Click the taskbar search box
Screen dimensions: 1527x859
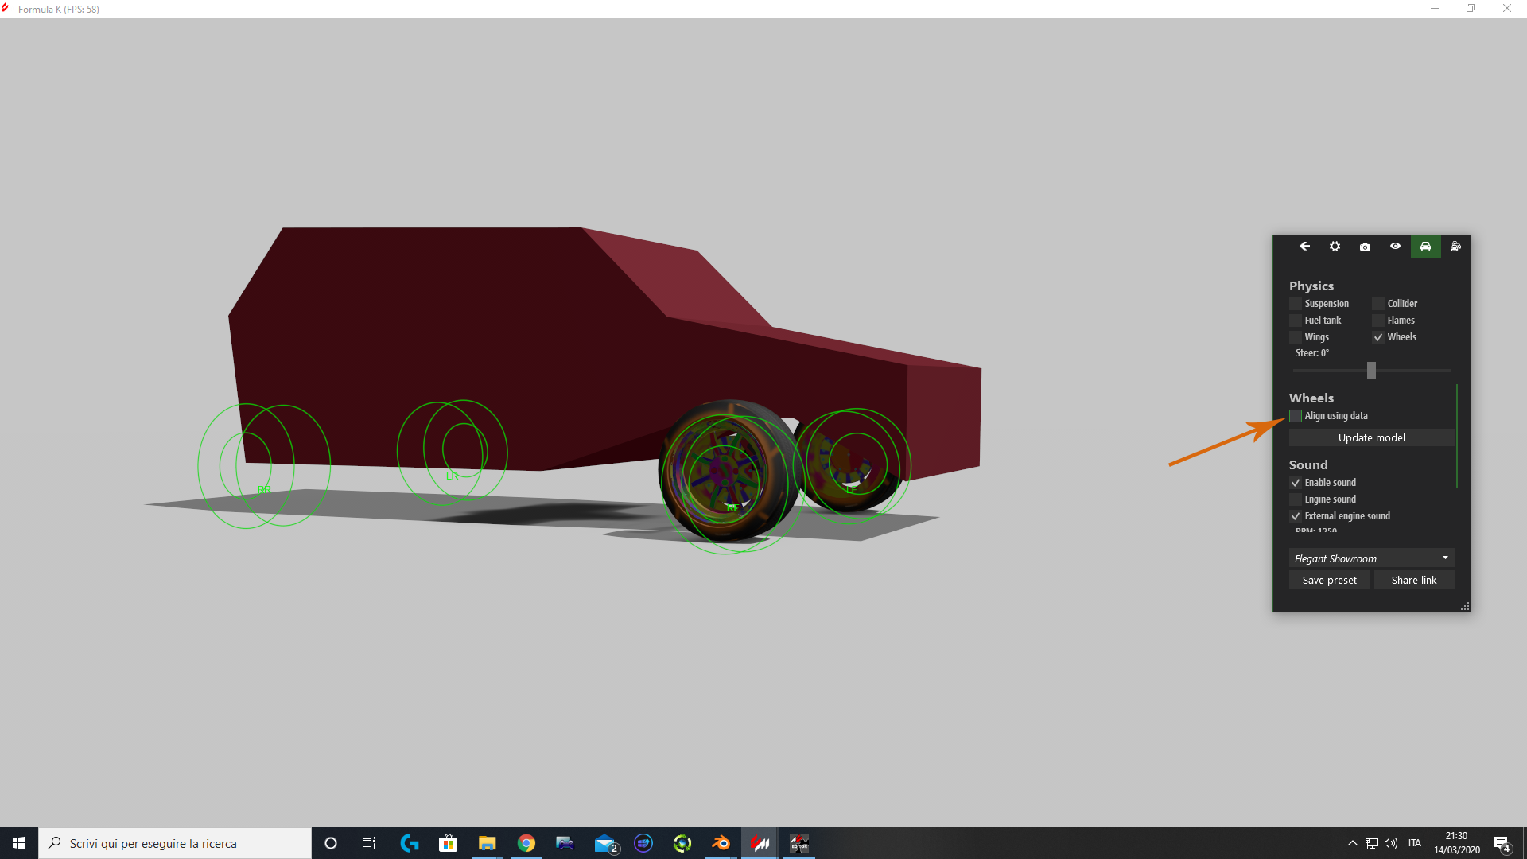(x=175, y=843)
